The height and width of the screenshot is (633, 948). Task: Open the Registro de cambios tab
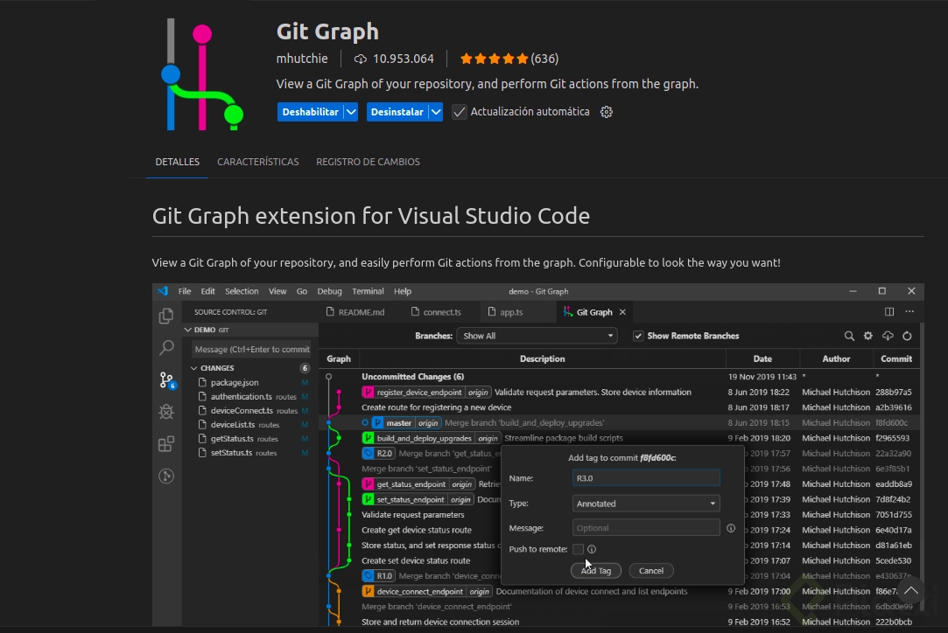pos(368,162)
